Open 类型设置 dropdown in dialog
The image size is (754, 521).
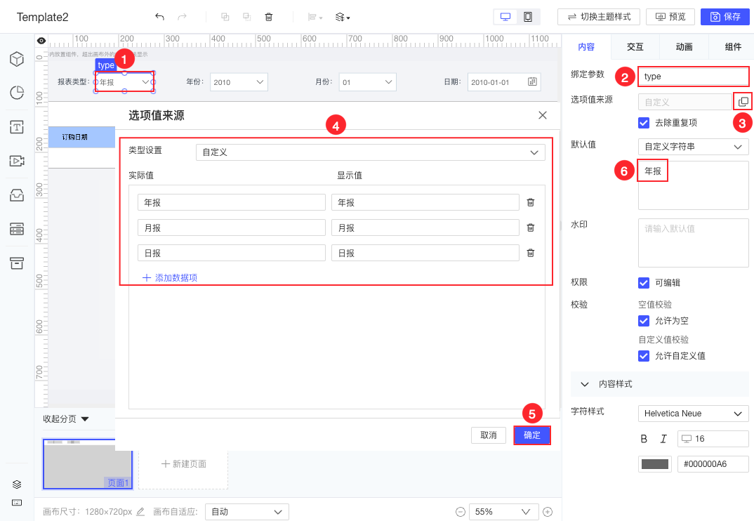coord(370,152)
